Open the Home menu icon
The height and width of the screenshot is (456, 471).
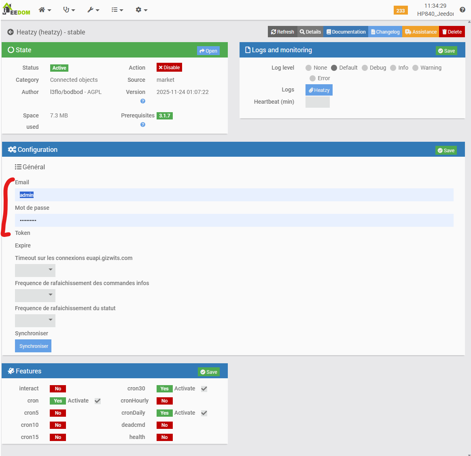(45, 10)
